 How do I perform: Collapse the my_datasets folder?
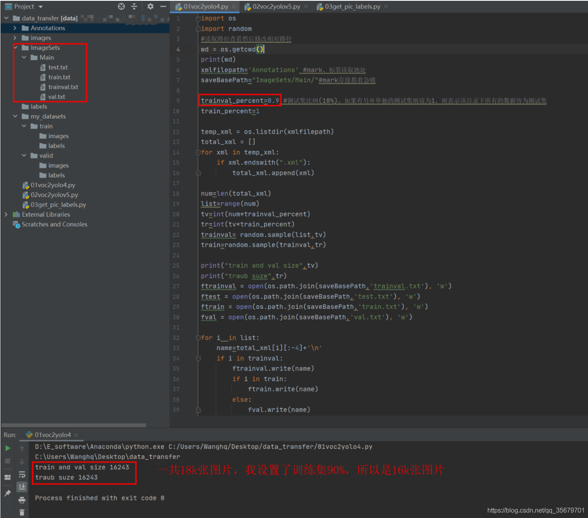[15, 116]
